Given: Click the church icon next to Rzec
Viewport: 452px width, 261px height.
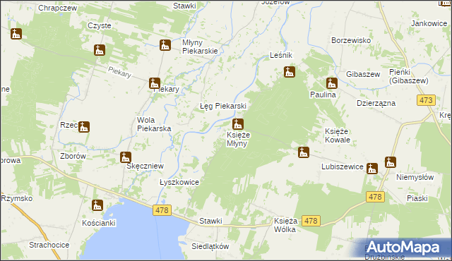Looking at the screenshot, I should click(x=84, y=126).
